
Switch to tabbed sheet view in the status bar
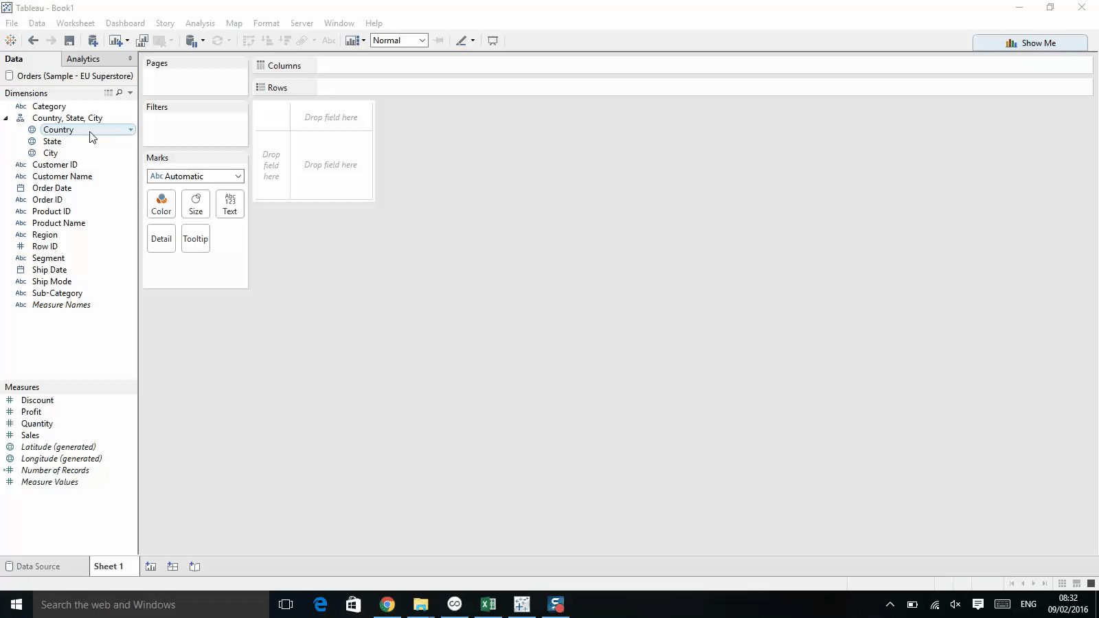click(x=1091, y=584)
